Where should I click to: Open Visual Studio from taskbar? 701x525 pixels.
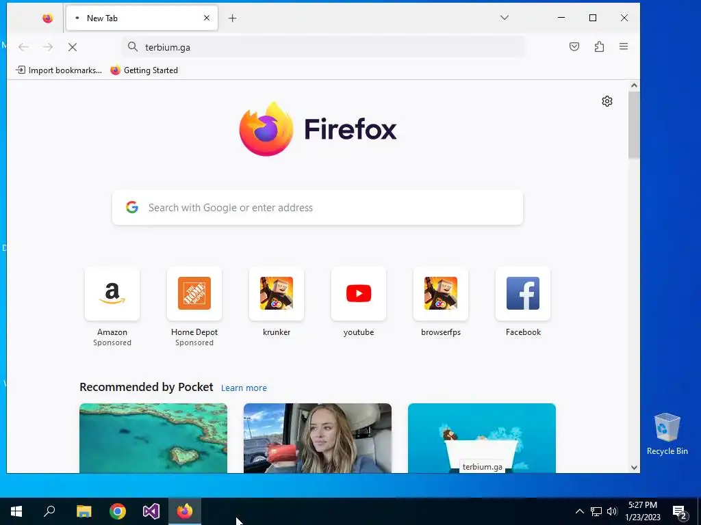(151, 511)
